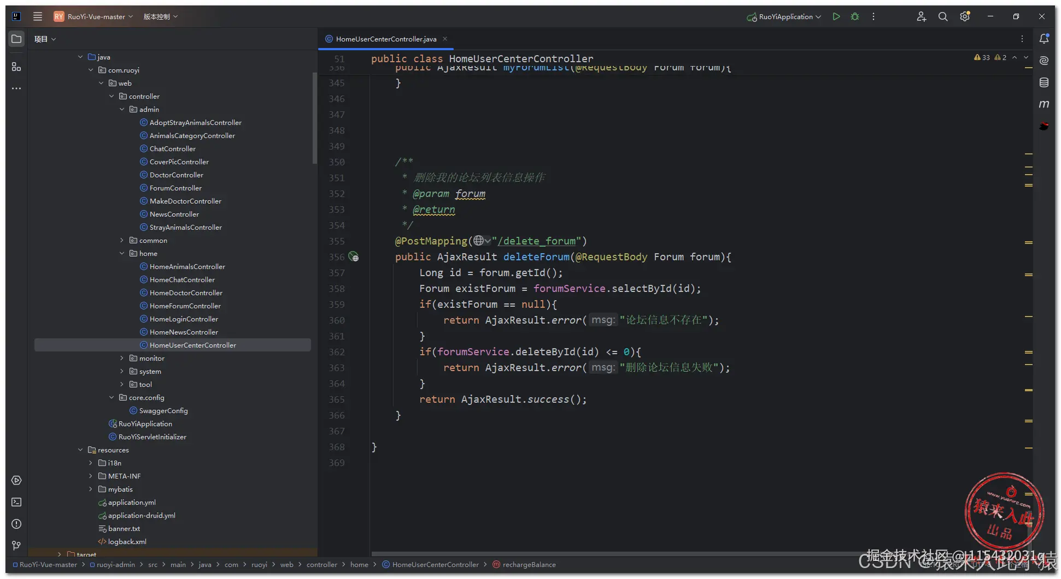1061x579 pixels.
Task: Open the Structure tool window icon
Action: [16, 67]
